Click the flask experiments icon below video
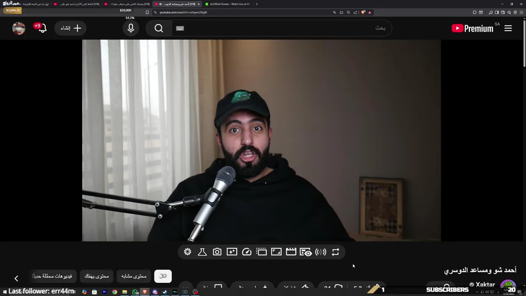 click(x=202, y=252)
